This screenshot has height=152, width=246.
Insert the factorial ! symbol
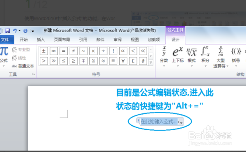point(113,51)
